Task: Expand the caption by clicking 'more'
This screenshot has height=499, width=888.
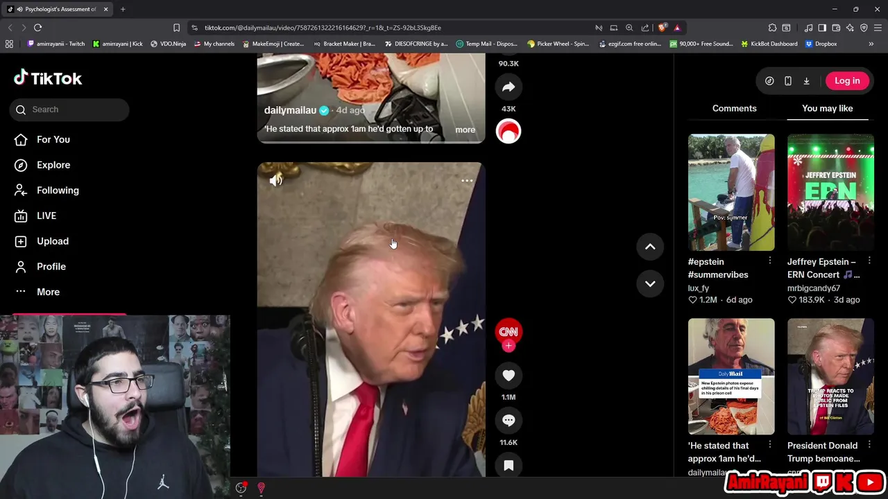Action: 465,130
